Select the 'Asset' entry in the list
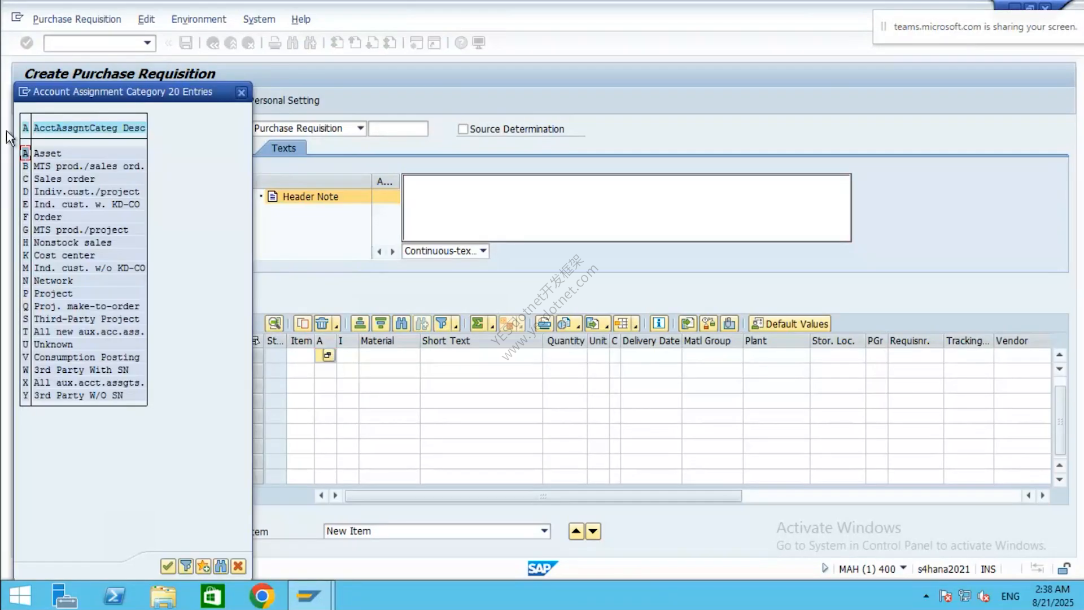Image resolution: width=1084 pixels, height=610 pixels. (x=84, y=153)
